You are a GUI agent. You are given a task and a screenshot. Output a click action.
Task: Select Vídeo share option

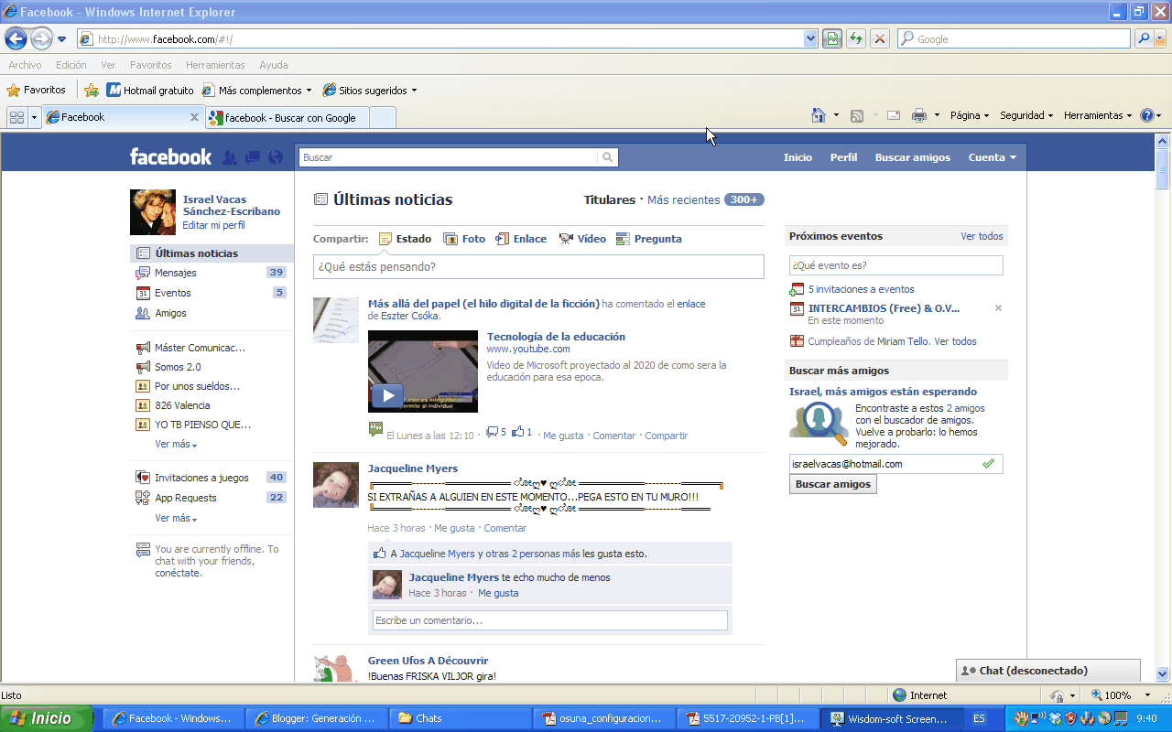582,239
